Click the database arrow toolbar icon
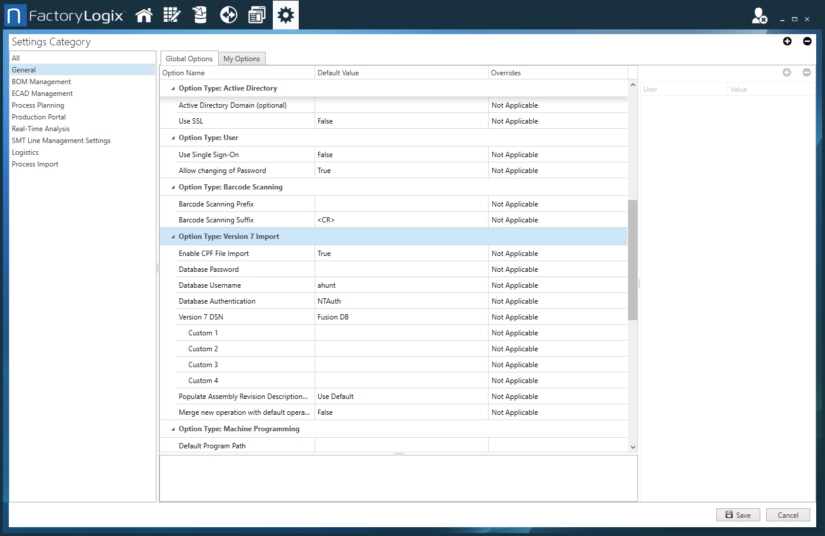The width and height of the screenshot is (825, 536). [x=200, y=15]
